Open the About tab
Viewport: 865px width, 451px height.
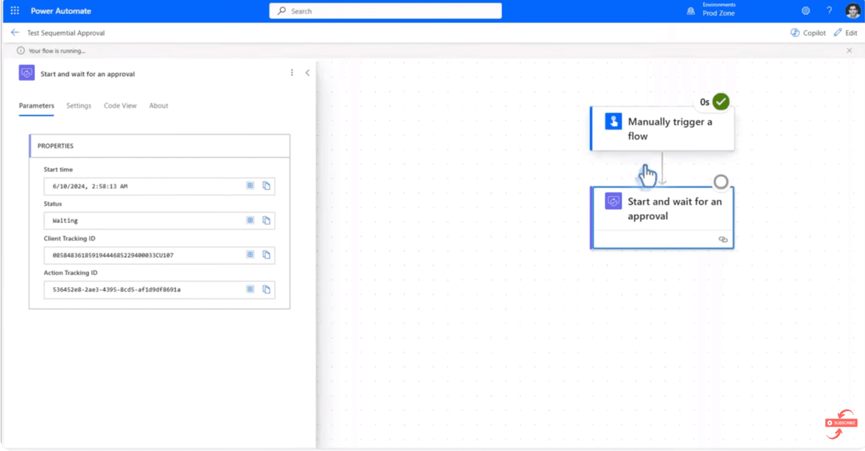pos(159,106)
